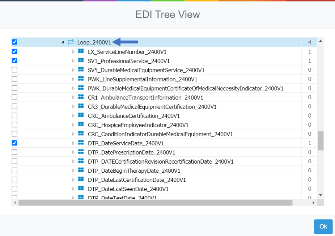Viewport: 335px width, 236px height.
Task: Select the CR1_AmbulanceTransportInformation_2400V1 label
Action: point(145,98)
